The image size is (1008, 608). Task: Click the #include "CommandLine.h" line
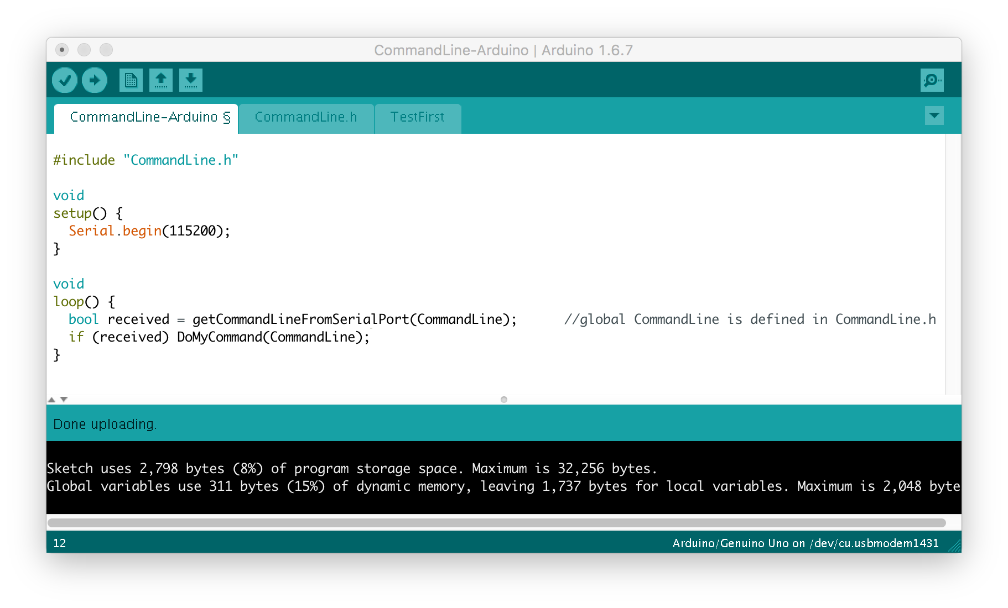[146, 160]
